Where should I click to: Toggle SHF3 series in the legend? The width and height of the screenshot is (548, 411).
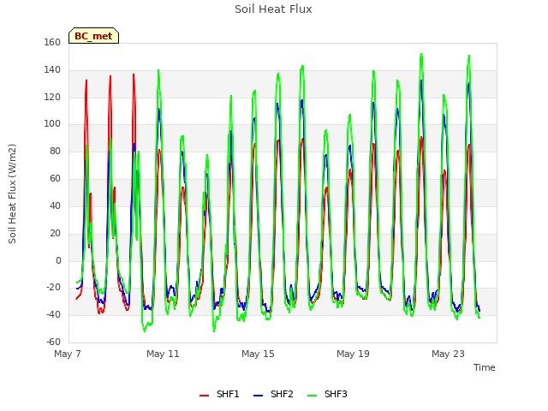[x=327, y=394]
